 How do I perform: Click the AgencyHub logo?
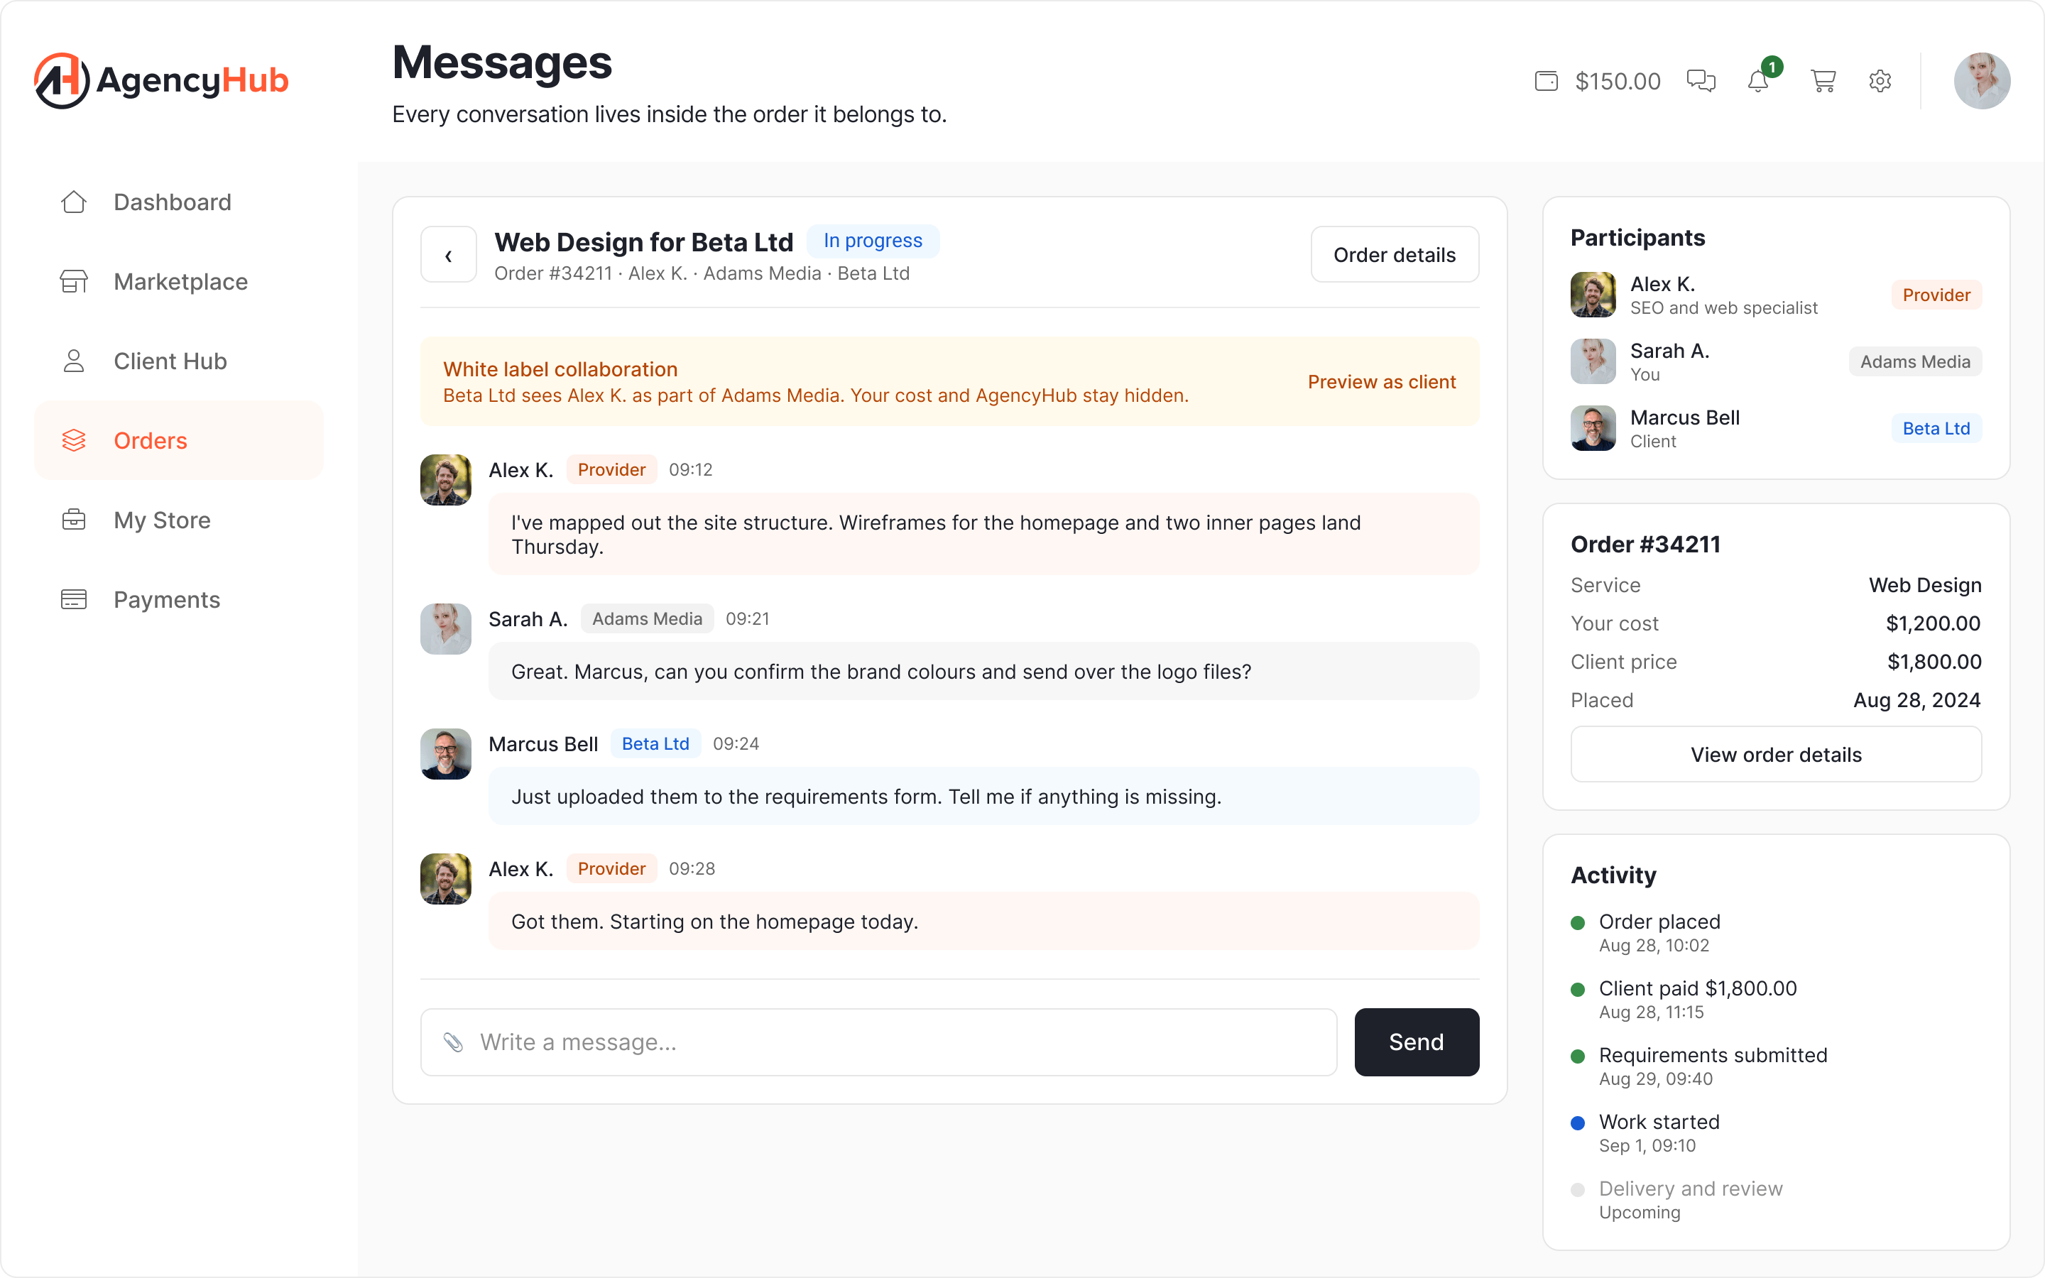click(x=161, y=80)
